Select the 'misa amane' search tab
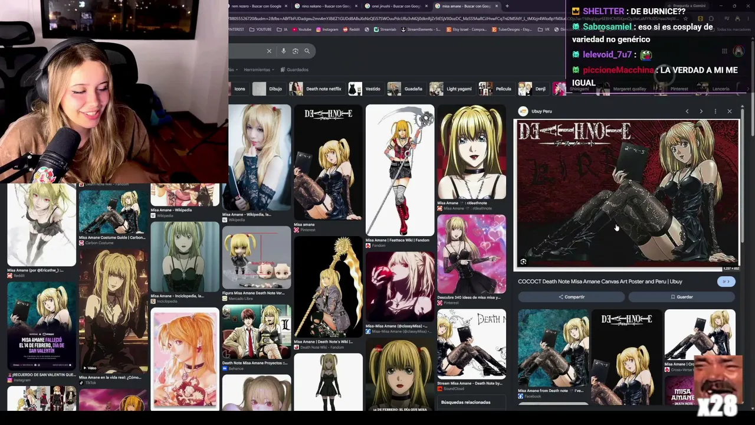This screenshot has width=755, height=425. (x=466, y=6)
